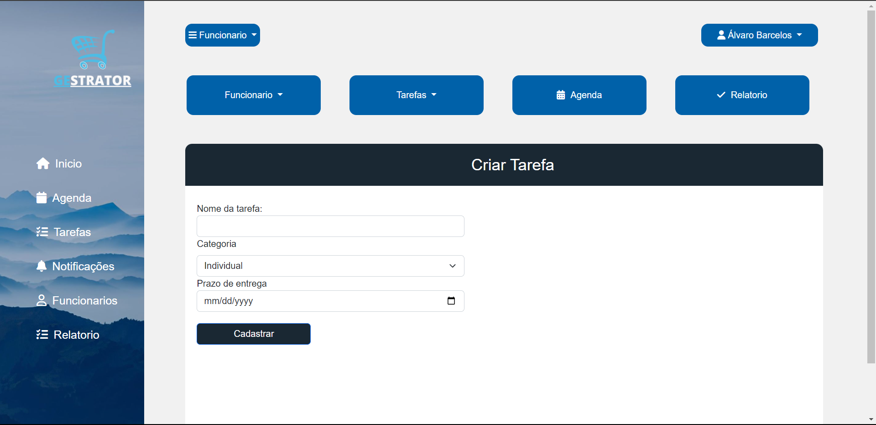The image size is (876, 425).
Task: Click the bell icon for Notificações
Action: point(42,266)
